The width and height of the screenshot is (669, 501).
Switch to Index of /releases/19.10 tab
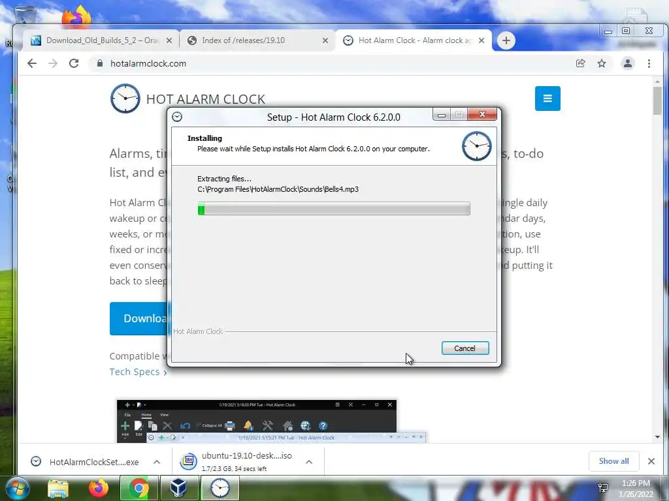click(x=257, y=40)
